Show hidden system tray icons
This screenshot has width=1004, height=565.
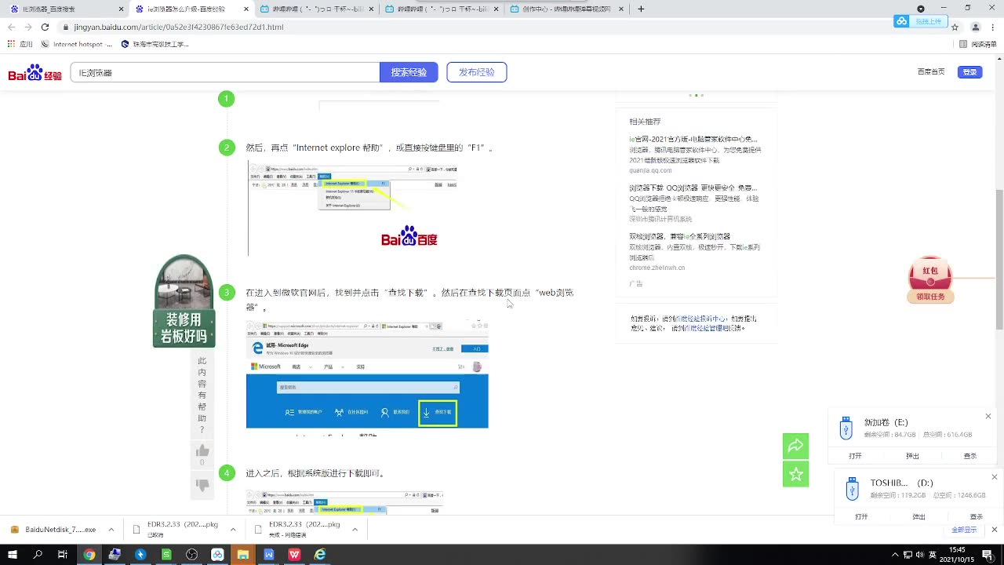pos(895,555)
